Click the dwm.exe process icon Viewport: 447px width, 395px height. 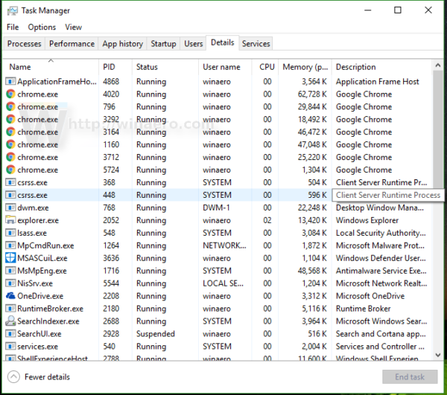pyautogui.click(x=10, y=208)
